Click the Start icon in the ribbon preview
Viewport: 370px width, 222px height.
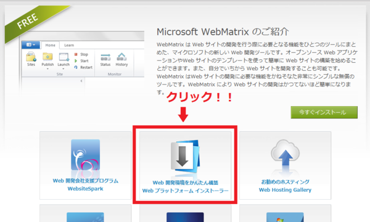pyautogui.click(x=76, y=61)
